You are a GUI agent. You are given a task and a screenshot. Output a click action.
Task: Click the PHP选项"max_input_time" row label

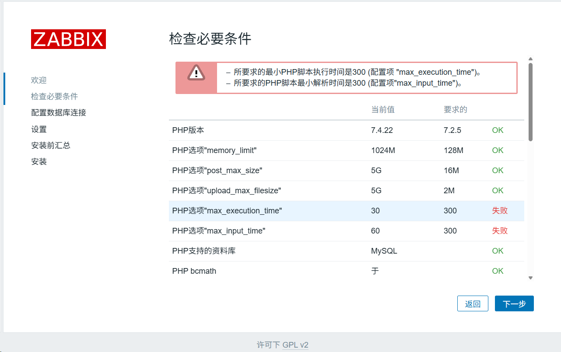(219, 231)
